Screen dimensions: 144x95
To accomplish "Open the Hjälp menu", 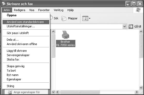I will click(x=70, y=10).
